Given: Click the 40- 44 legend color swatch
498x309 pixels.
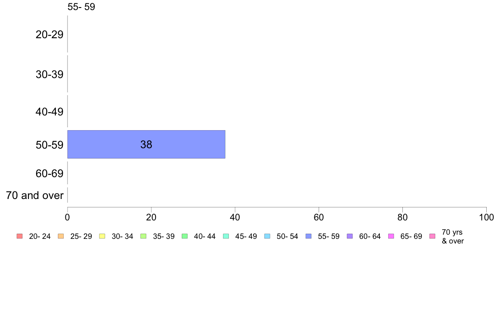Looking at the screenshot, I should coord(185,236).
